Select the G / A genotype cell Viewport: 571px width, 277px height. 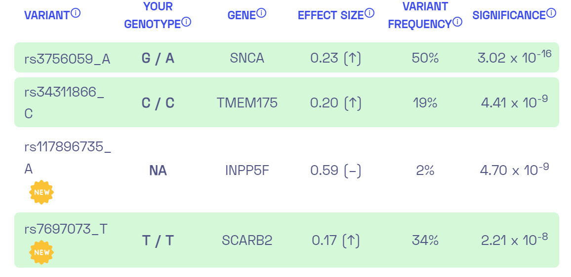tap(158, 58)
